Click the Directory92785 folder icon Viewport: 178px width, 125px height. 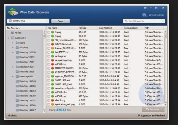(17, 57)
